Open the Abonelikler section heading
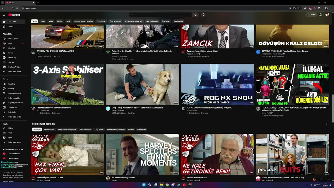 9,34
